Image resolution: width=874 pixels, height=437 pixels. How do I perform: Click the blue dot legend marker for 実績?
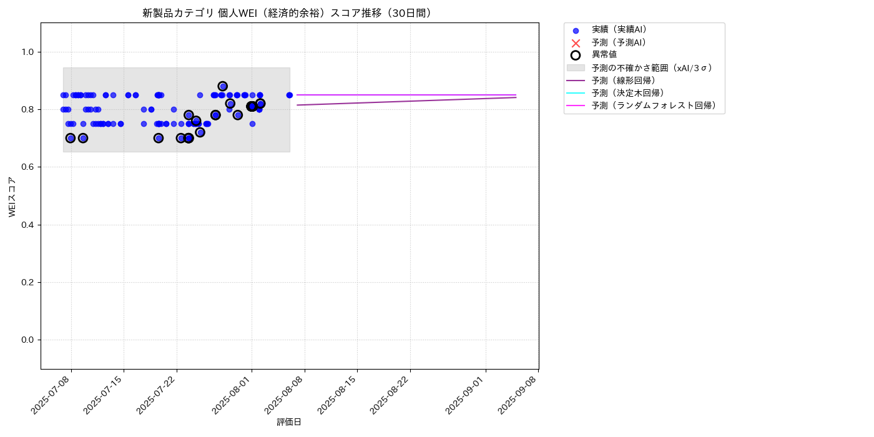(x=576, y=31)
